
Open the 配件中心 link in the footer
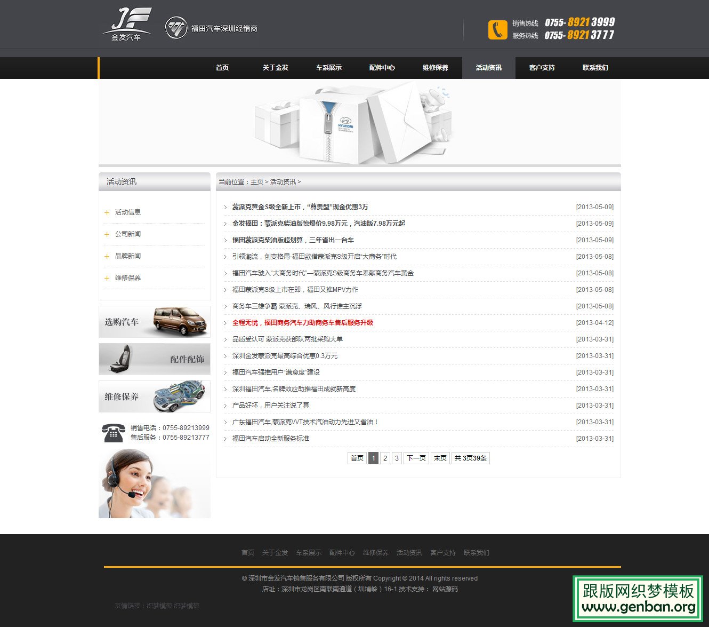point(342,553)
